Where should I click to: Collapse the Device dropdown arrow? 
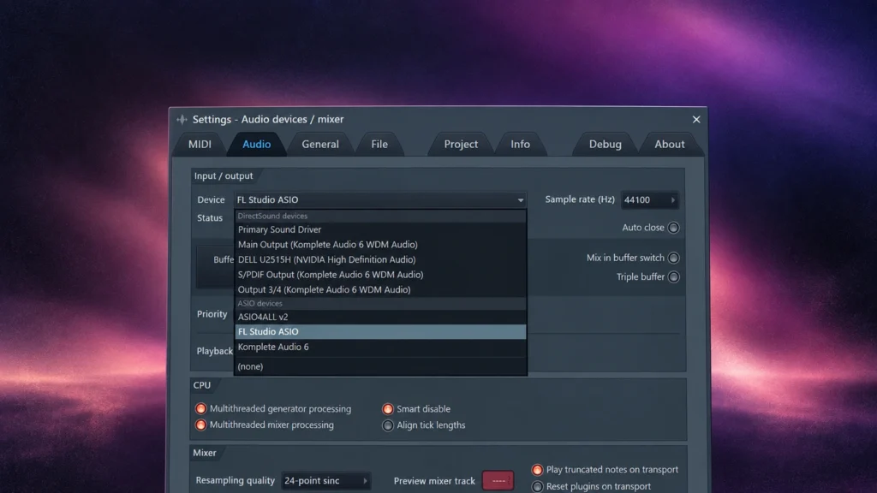pyautogui.click(x=520, y=200)
